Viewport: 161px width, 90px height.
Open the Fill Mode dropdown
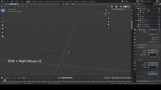153,32
